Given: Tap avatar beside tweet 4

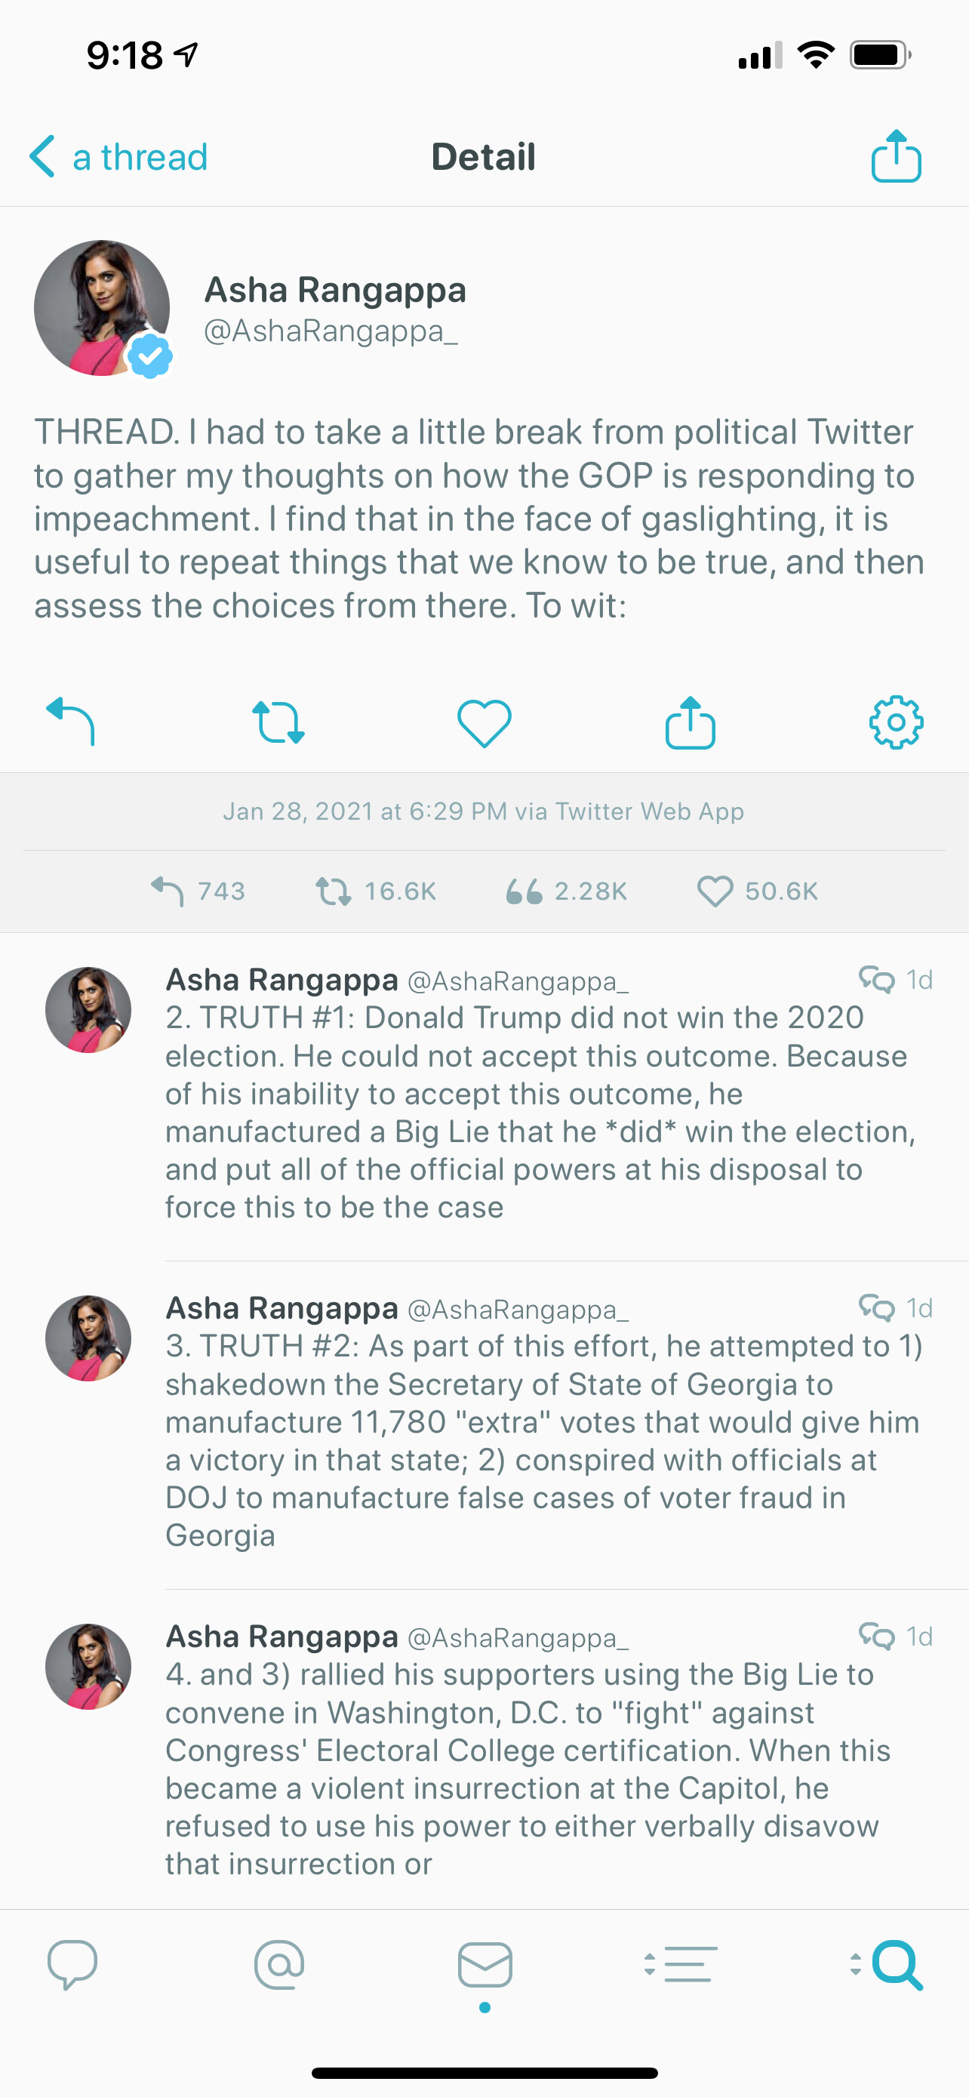Looking at the screenshot, I should pyautogui.click(x=88, y=1667).
